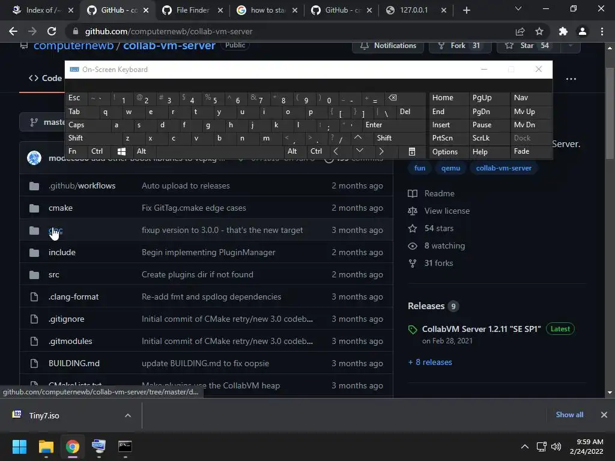
Task: Click the address bar URL field
Action: coord(290,31)
